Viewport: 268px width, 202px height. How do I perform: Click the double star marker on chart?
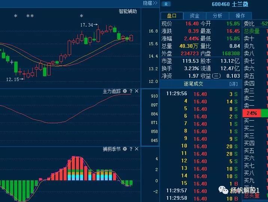coord(30,16)
